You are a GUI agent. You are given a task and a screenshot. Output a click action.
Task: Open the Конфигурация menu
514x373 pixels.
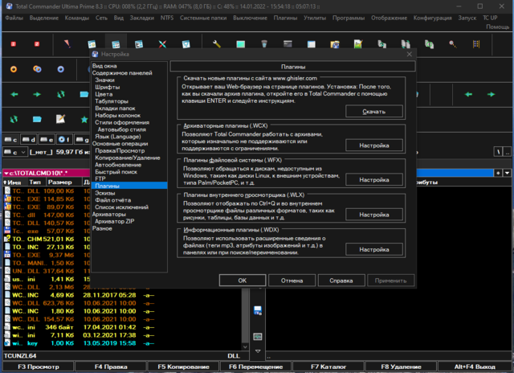click(x=432, y=18)
